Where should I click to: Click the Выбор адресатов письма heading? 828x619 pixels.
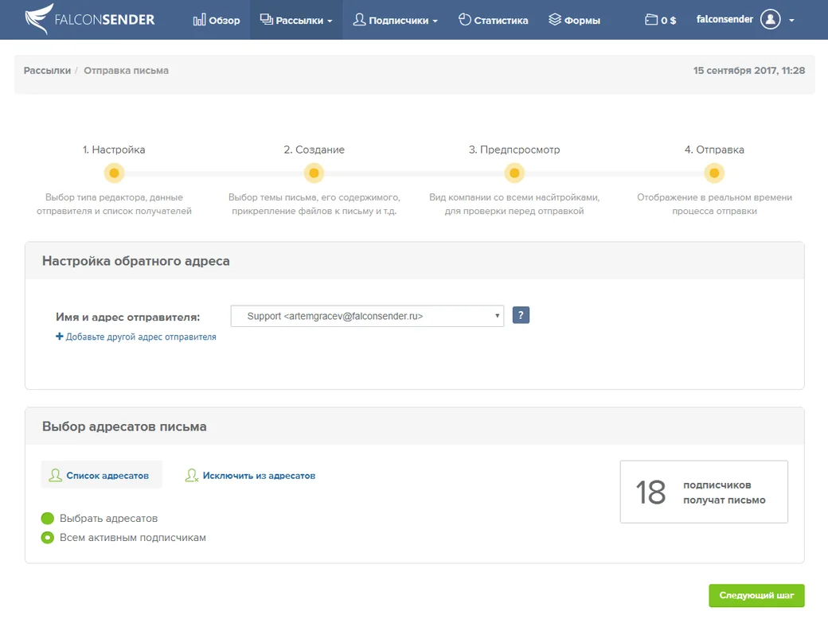tap(124, 426)
